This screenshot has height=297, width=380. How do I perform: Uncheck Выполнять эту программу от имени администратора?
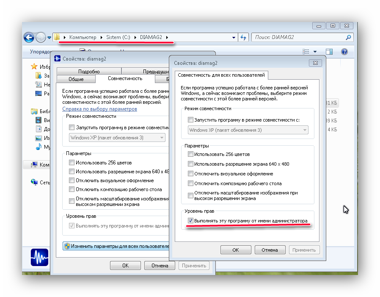coord(190,221)
